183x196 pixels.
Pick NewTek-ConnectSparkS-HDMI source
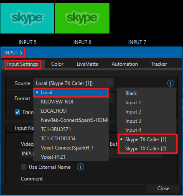71,120
